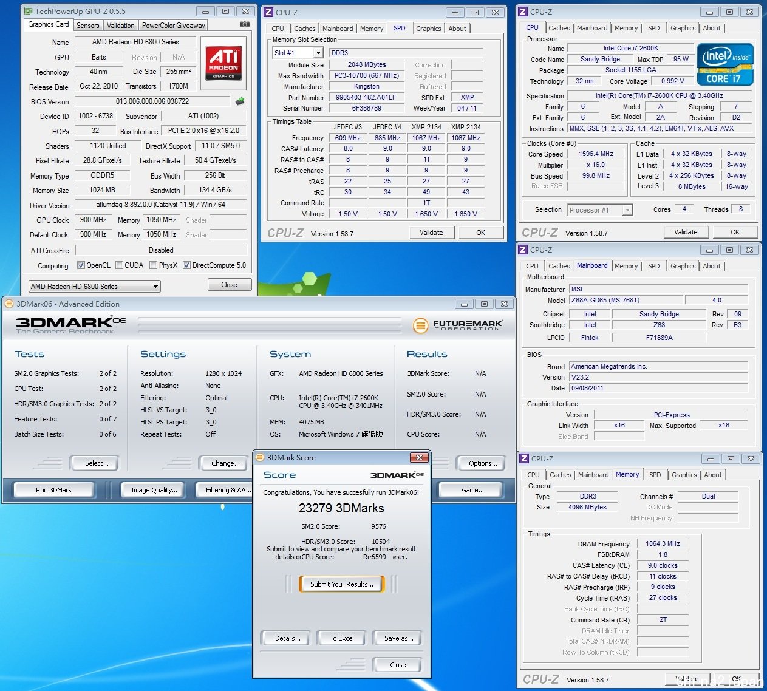Click the Memory Size value 4096 MBytes
Screen dimensions: 767x691
pos(588,507)
